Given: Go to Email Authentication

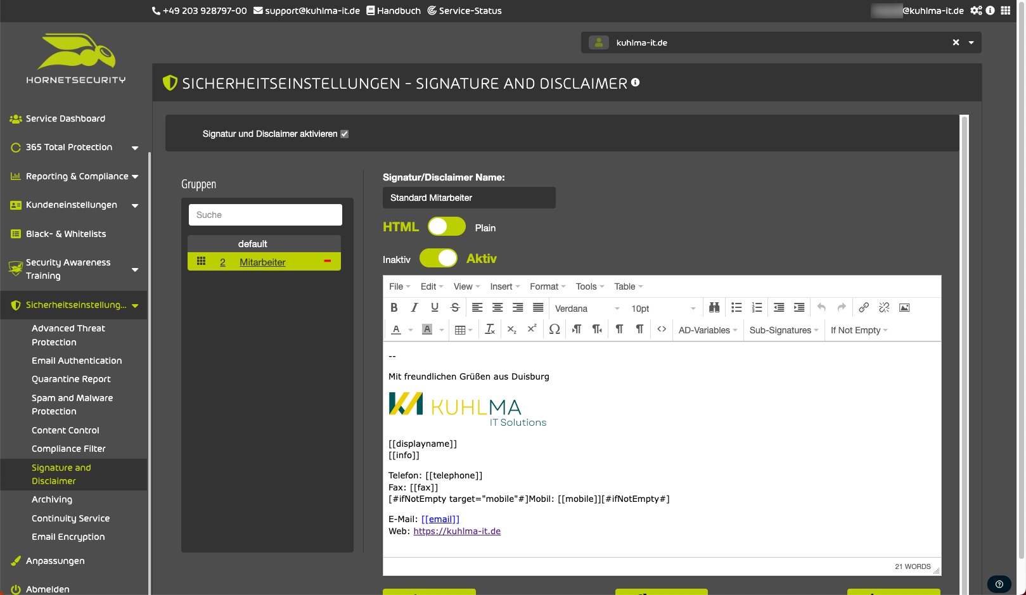Looking at the screenshot, I should point(77,361).
